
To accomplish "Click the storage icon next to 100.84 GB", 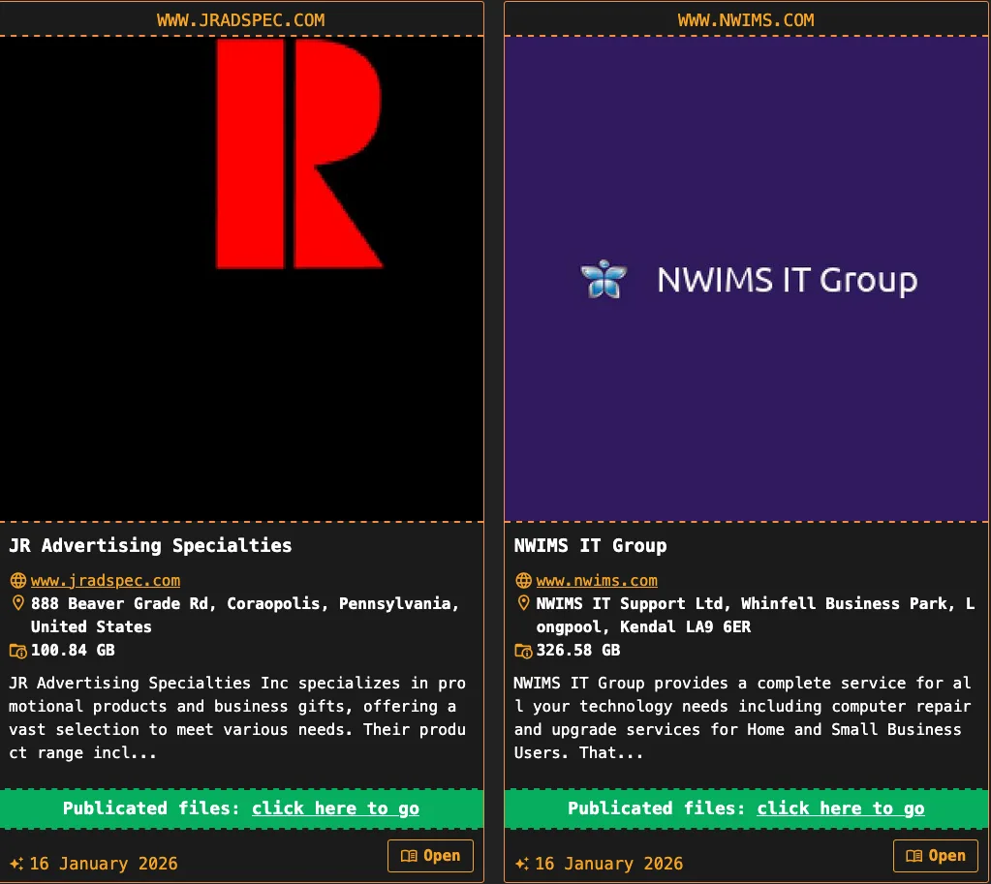I will pyautogui.click(x=17, y=650).
